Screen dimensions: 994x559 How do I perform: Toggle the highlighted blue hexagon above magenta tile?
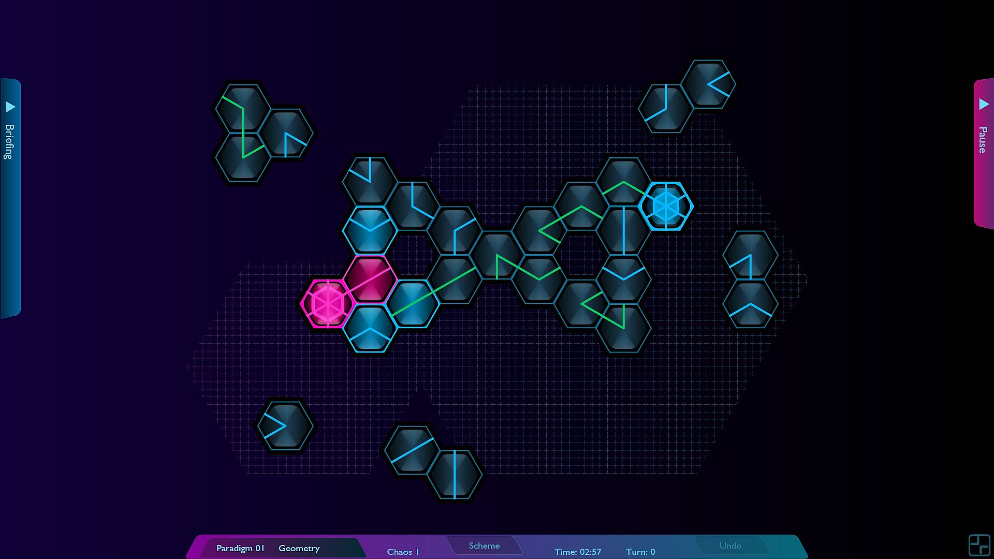pos(370,230)
